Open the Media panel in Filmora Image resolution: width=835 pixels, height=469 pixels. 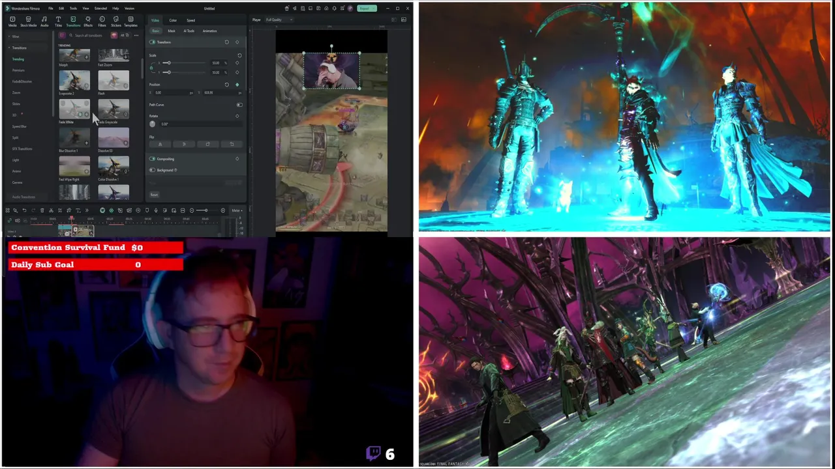(12, 21)
